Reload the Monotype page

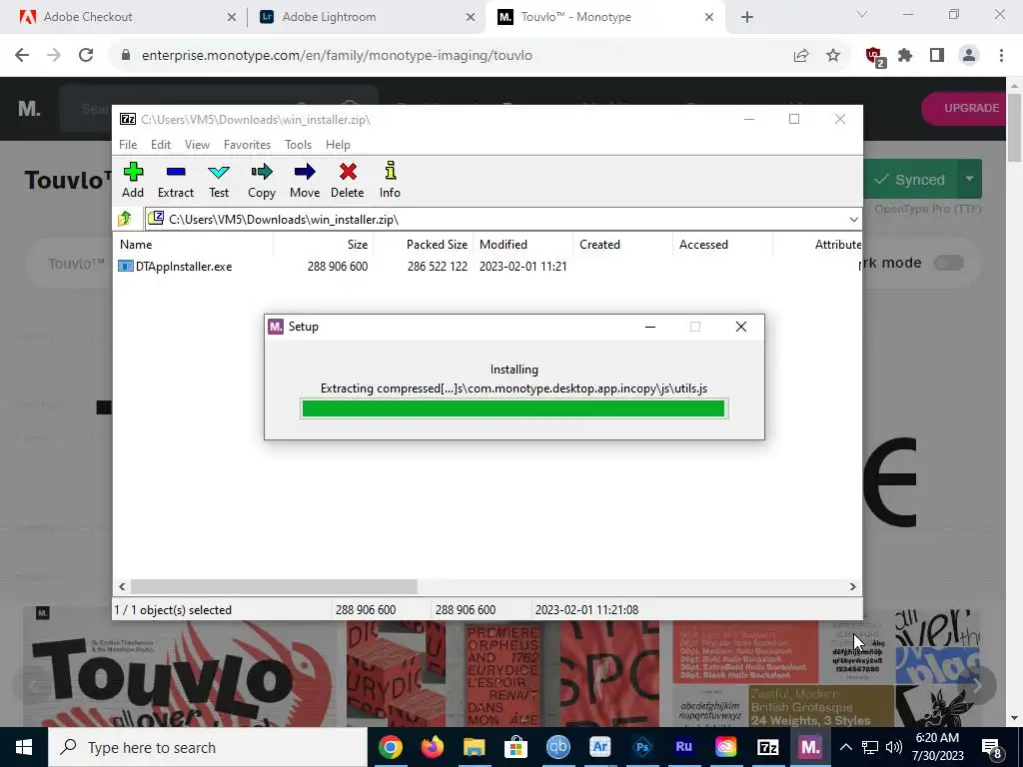(86, 56)
